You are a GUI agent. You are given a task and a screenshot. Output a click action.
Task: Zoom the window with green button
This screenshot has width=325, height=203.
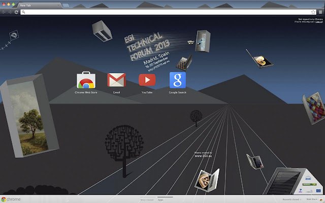(x=13, y=5)
